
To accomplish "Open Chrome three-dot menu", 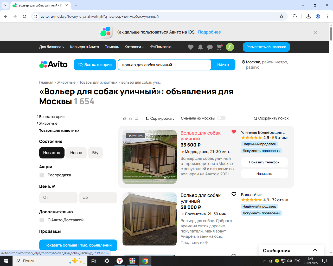I will (x=327, y=16).
